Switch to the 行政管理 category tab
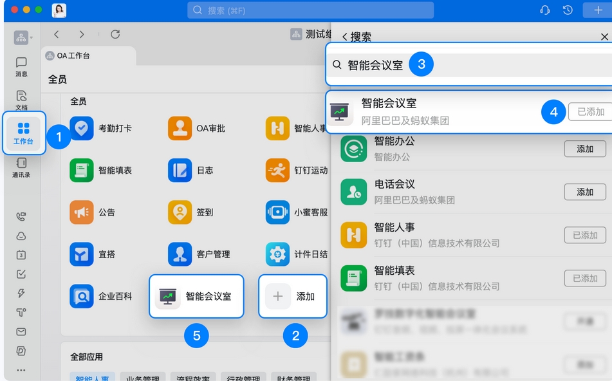The height and width of the screenshot is (381, 612). tap(243, 377)
